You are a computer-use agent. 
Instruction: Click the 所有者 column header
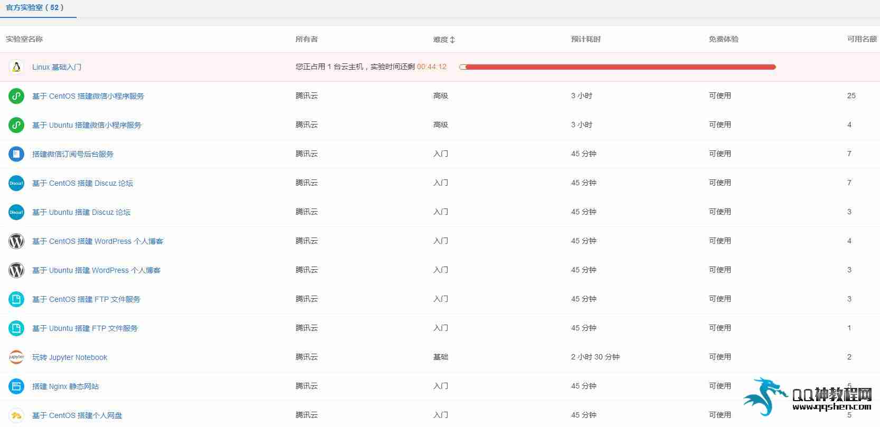pyautogui.click(x=307, y=39)
